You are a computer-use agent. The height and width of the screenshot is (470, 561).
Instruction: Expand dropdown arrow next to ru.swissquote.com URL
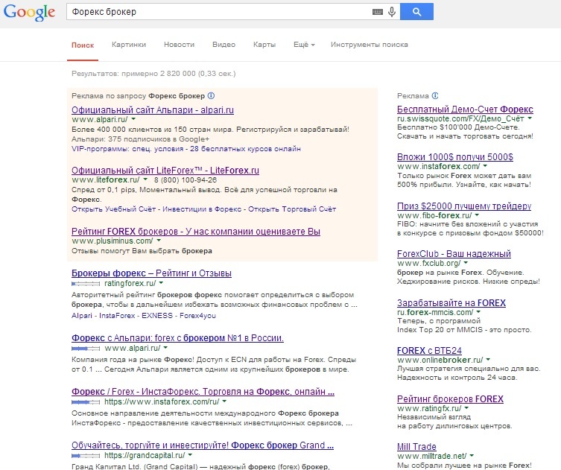pyautogui.click(x=530, y=118)
